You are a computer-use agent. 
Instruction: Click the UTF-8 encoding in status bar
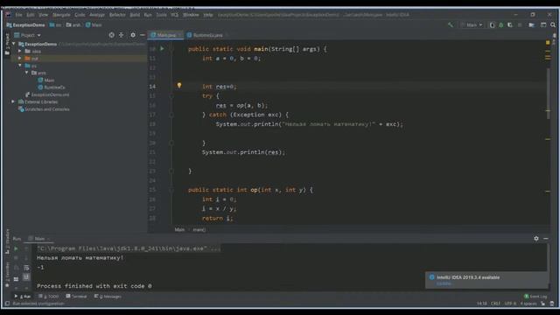[x=510, y=304]
